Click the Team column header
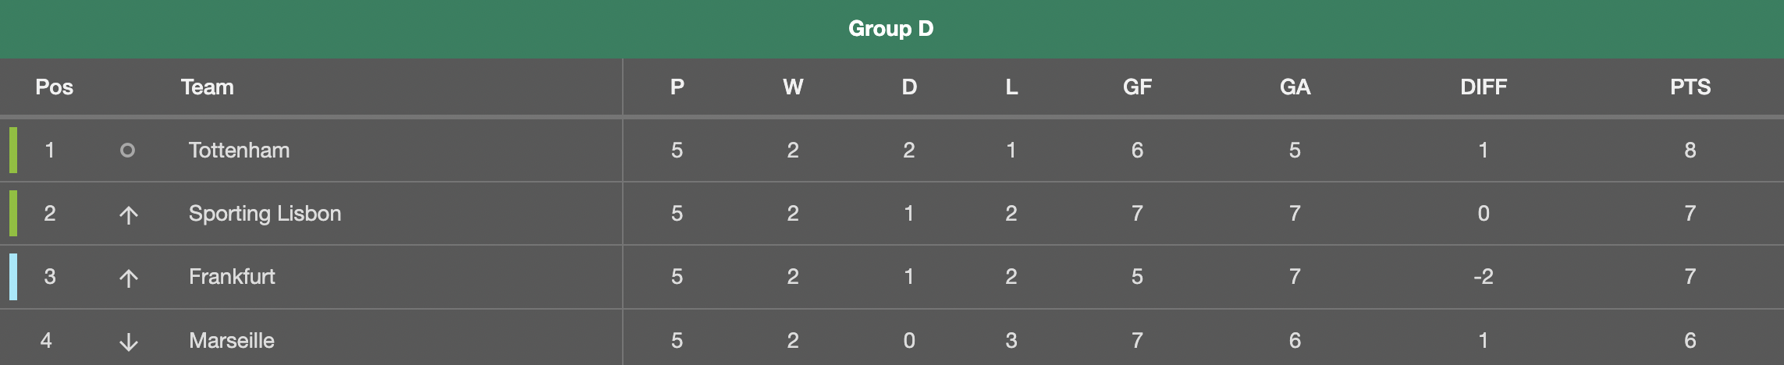Viewport: 1784px width, 365px height. pyautogui.click(x=208, y=87)
